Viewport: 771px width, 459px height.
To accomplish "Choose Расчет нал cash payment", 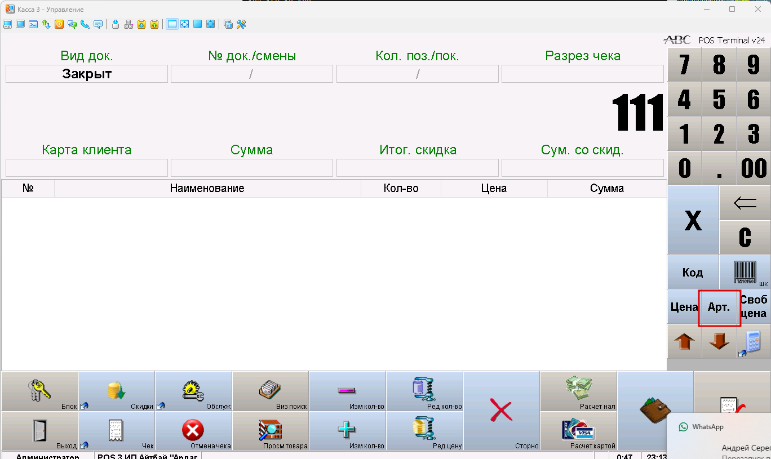I will tap(579, 391).
